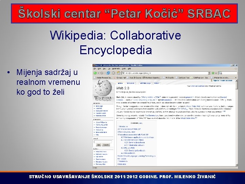Click the What links here toolbox link

coord(101,152)
